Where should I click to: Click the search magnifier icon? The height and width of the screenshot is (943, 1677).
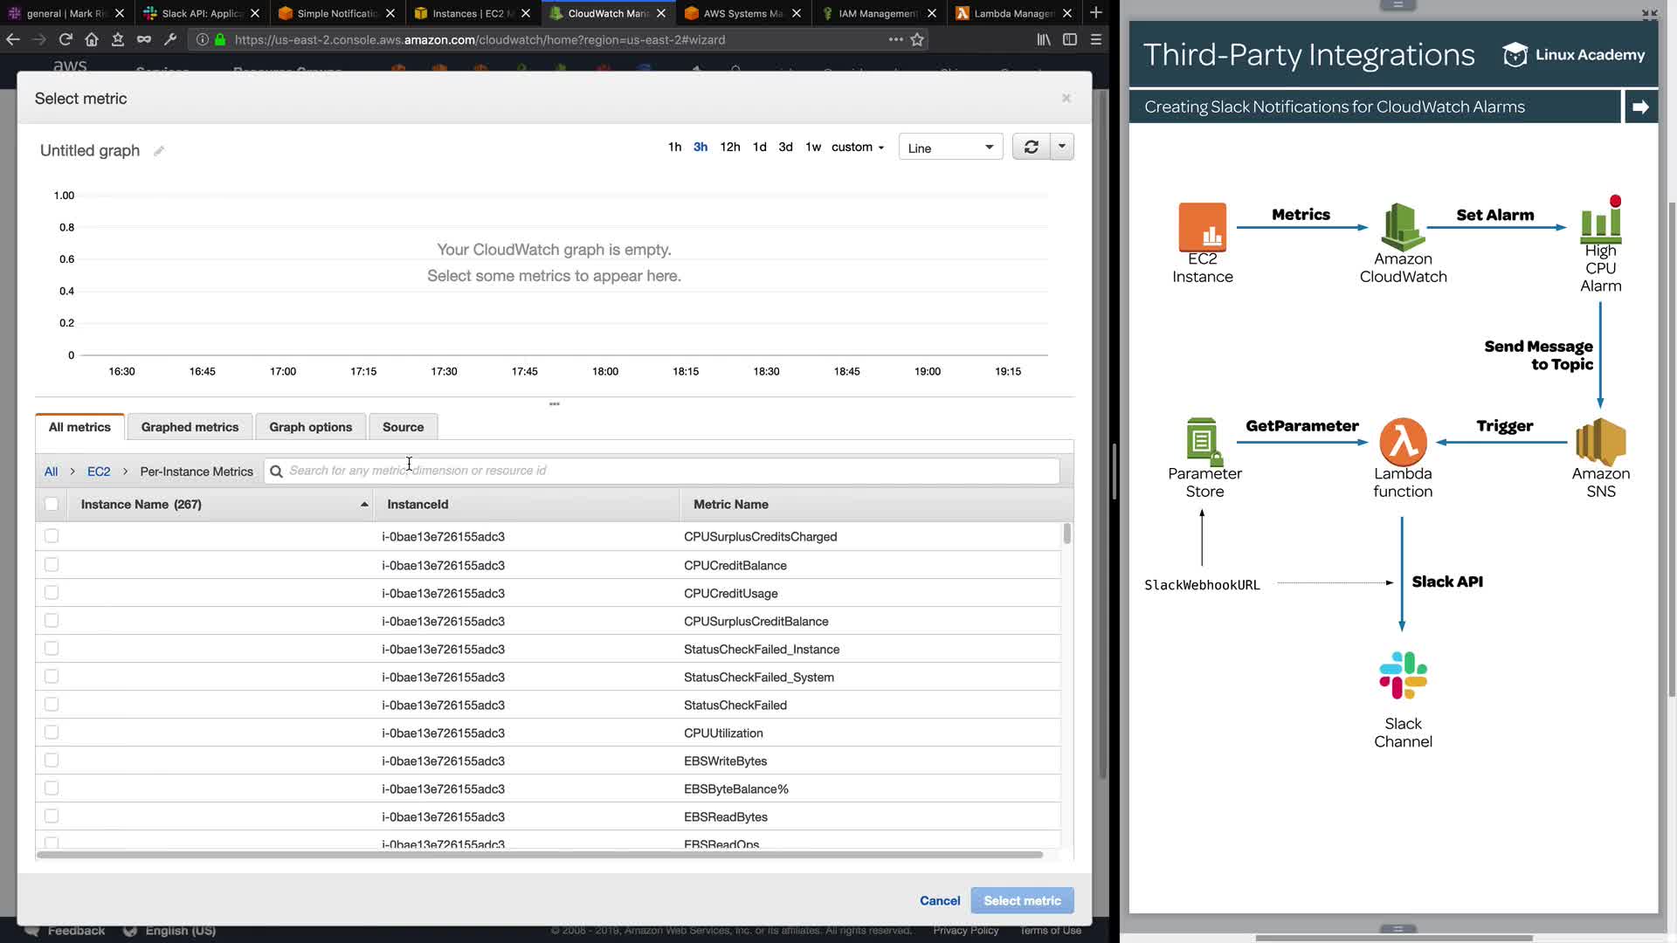tap(277, 471)
